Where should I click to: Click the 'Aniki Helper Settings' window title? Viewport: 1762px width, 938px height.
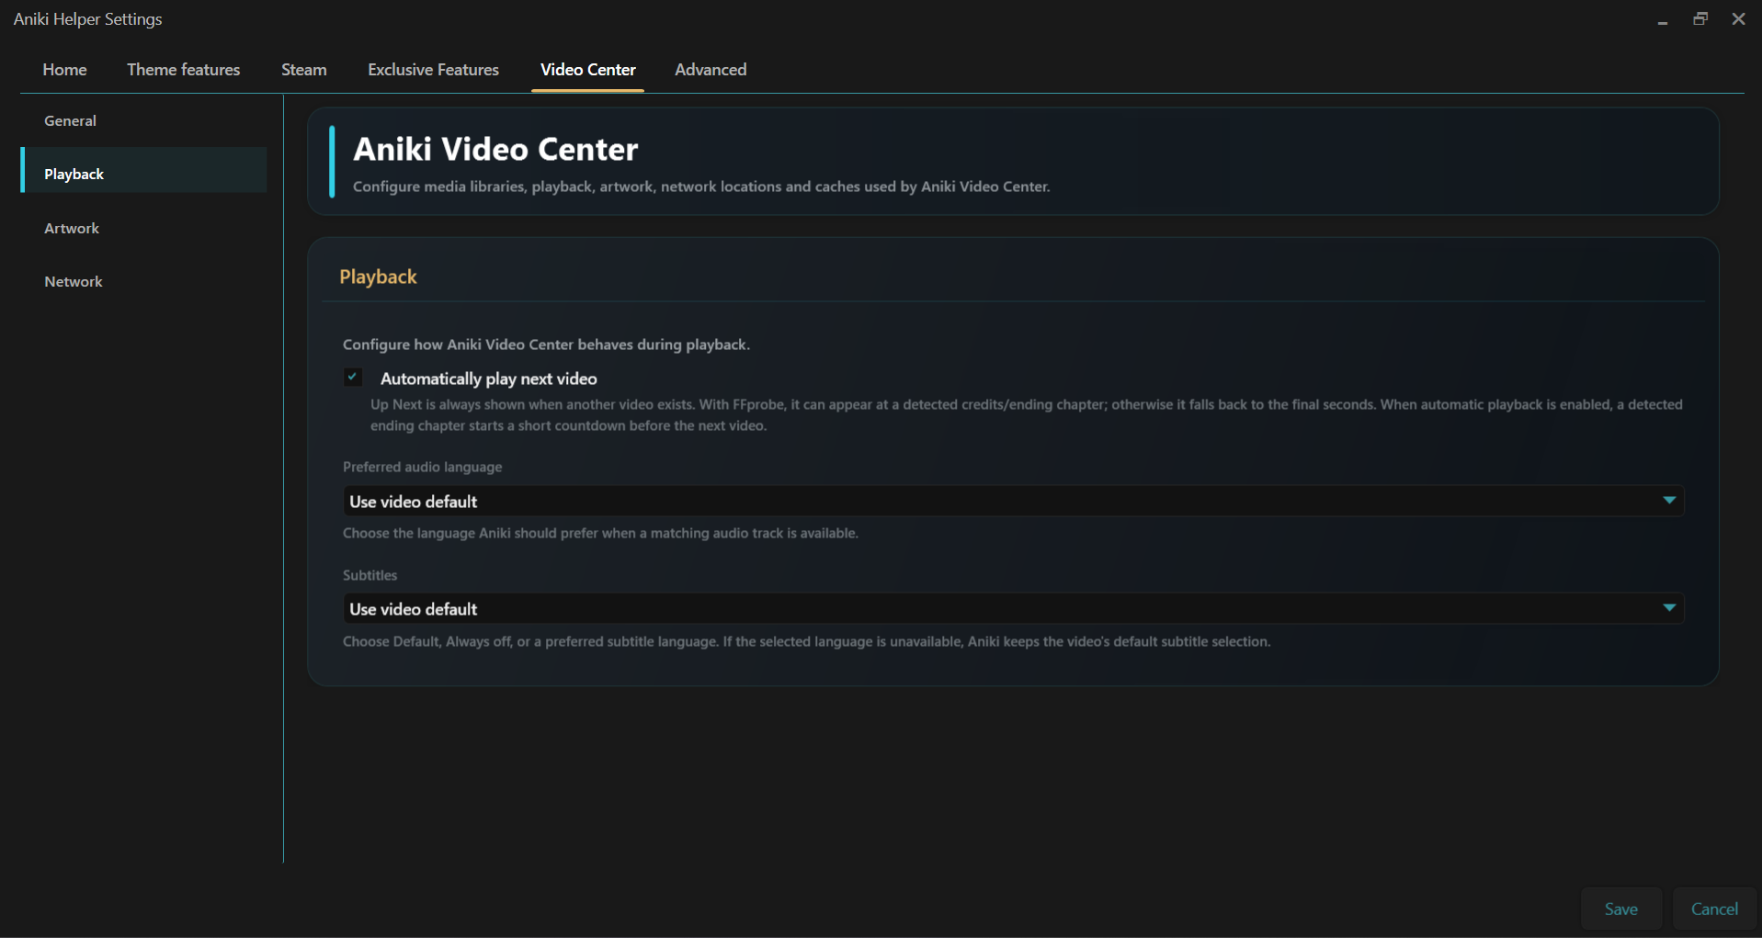(x=88, y=19)
